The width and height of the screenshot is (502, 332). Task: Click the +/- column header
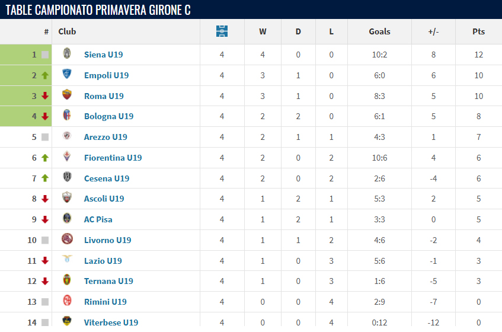(x=433, y=31)
